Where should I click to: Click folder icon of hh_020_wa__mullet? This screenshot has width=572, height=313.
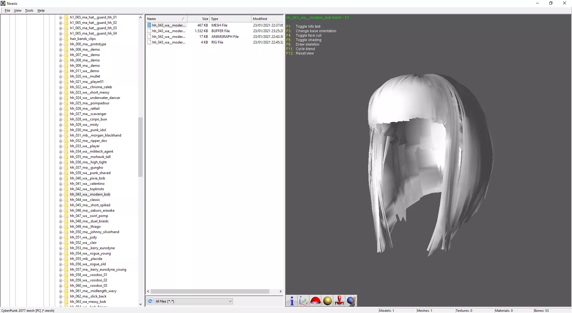(66, 76)
